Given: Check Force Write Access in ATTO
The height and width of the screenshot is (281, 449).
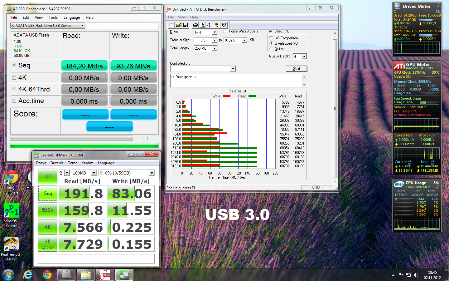Looking at the screenshot, I should (x=225, y=31).
